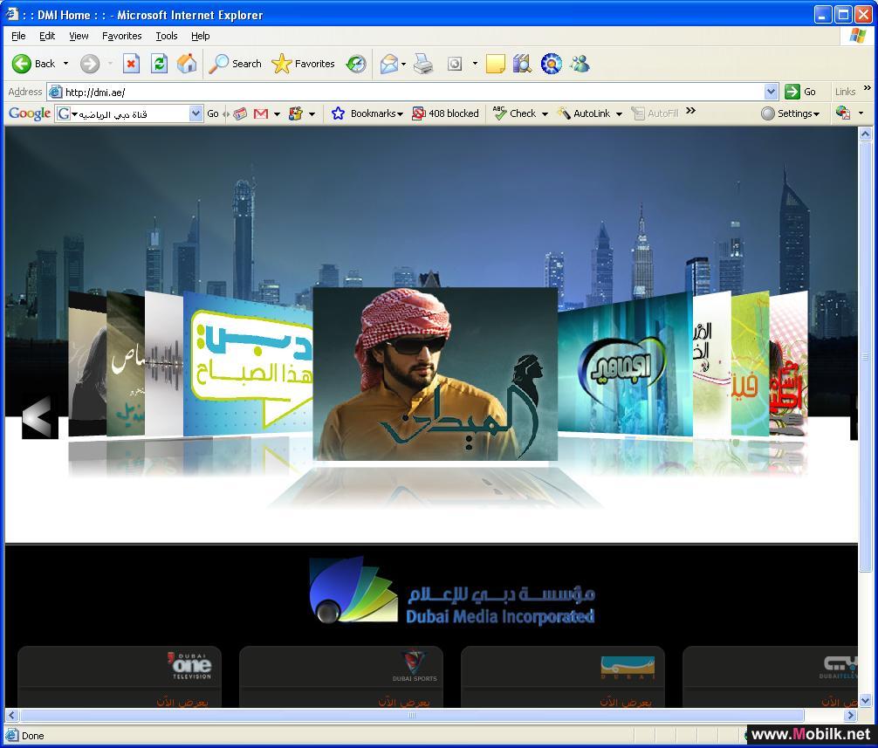Click the Dubai Media Incorporated logo
This screenshot has height=748, width=878.
tap(452, 589)
